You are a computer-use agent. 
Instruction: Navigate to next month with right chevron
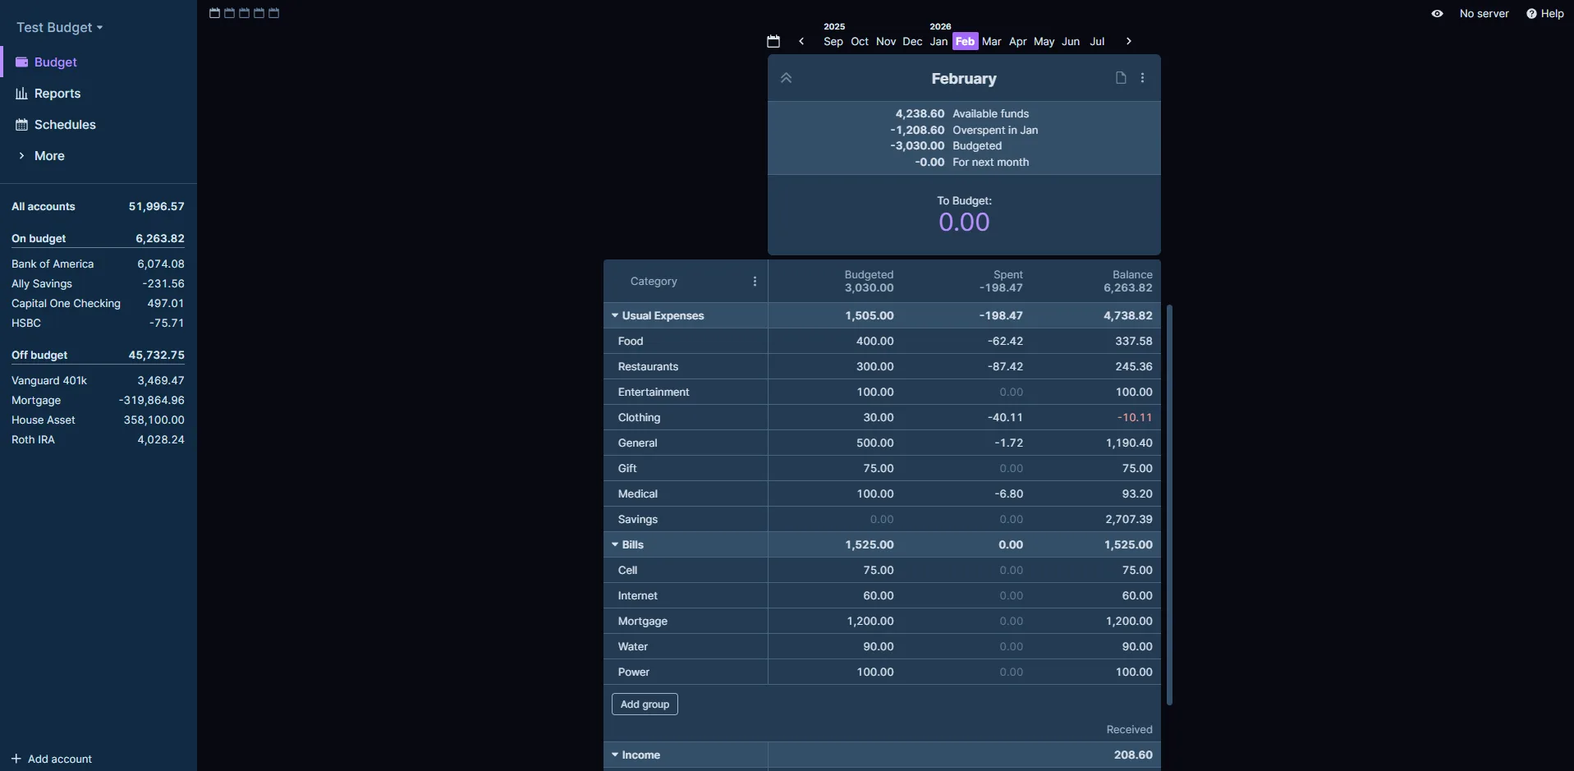point(1129,40)
